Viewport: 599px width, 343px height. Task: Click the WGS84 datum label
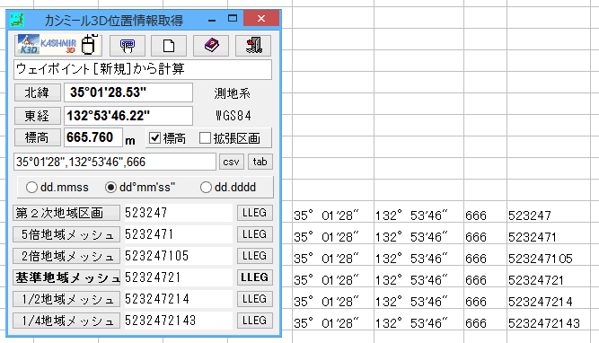[233, 116]
